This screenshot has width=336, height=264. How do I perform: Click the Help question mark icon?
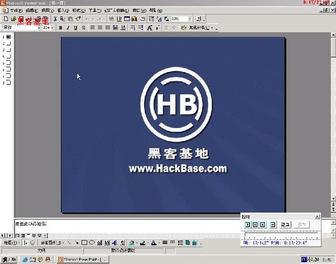point(199,19)
